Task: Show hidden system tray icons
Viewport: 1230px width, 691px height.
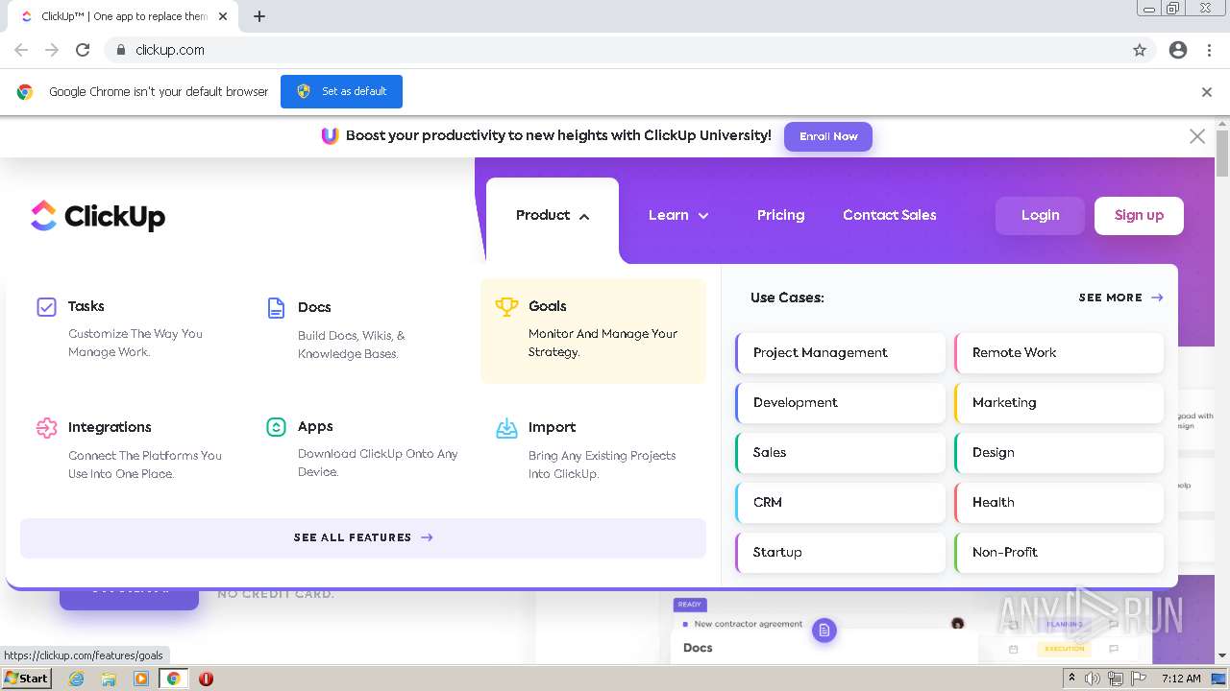Action: tap(1072, 679)
